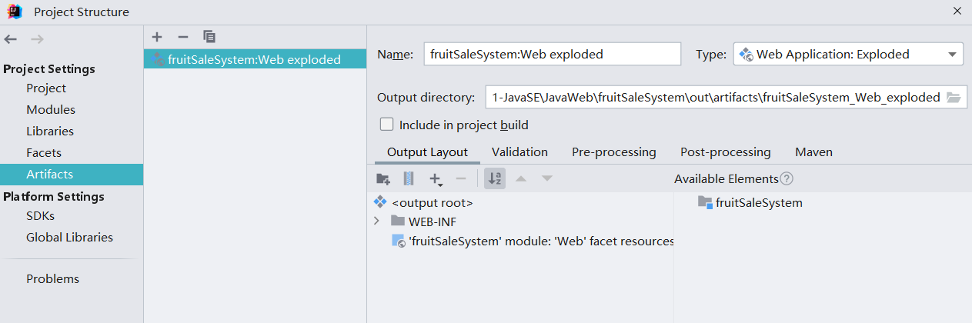Open Global Libraries settings
The width and height of the screenshot is (972, 323).
pos(69,238)
